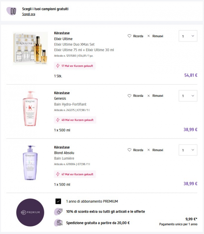Click X remove icon for Elixir Ultime
The image size is (204, 234).
(149, 36)
